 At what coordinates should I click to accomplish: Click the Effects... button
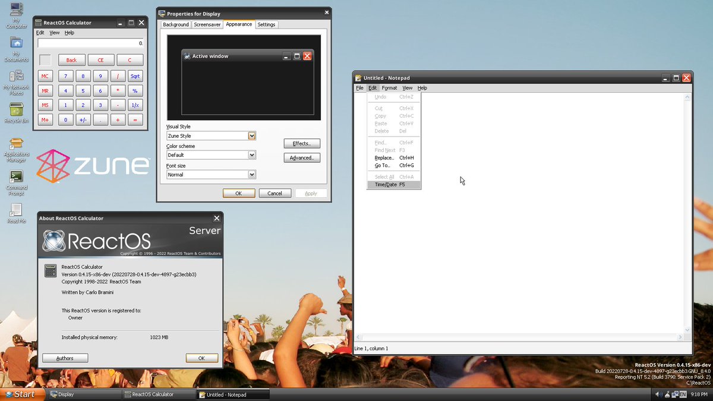pos(302,144)
